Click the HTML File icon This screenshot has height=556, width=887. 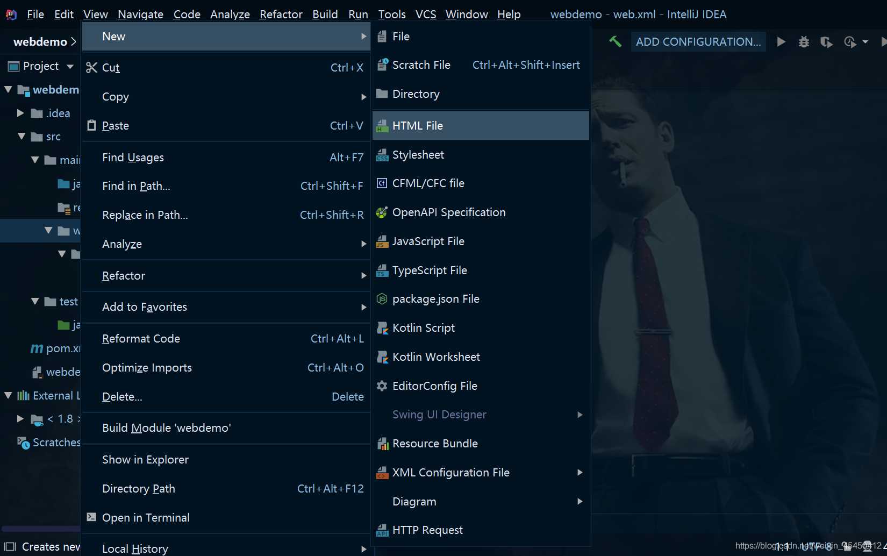[x=382, y=125]
